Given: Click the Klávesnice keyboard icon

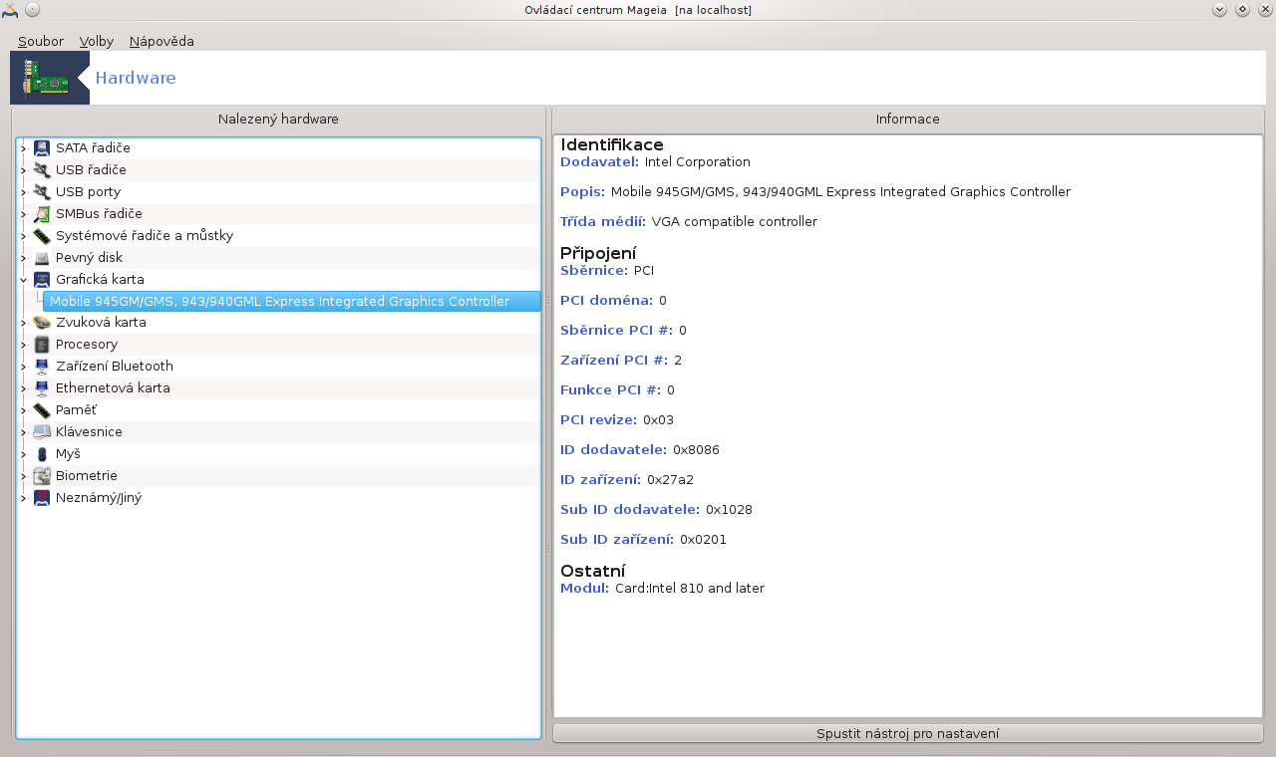Looking at the screenshot, I should pos(41,432).
